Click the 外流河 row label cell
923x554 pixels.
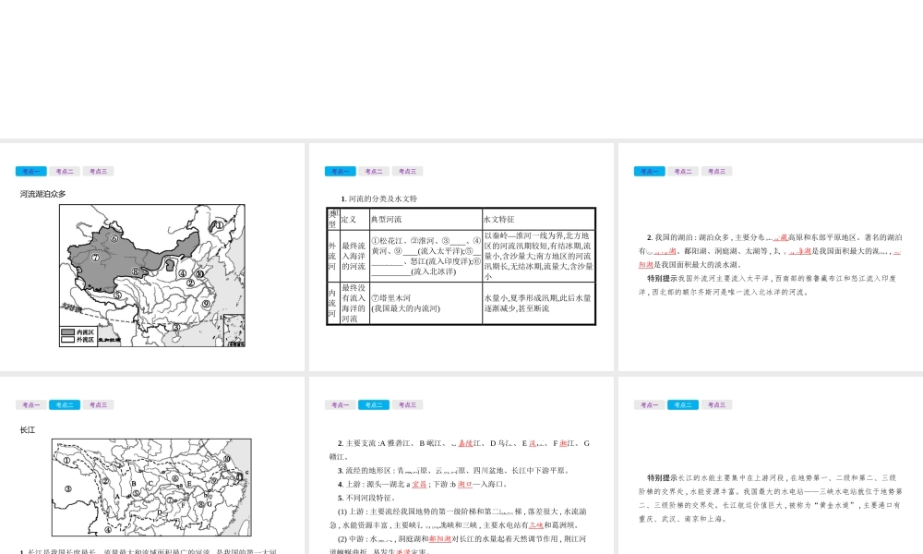click(x=333, y=256)
